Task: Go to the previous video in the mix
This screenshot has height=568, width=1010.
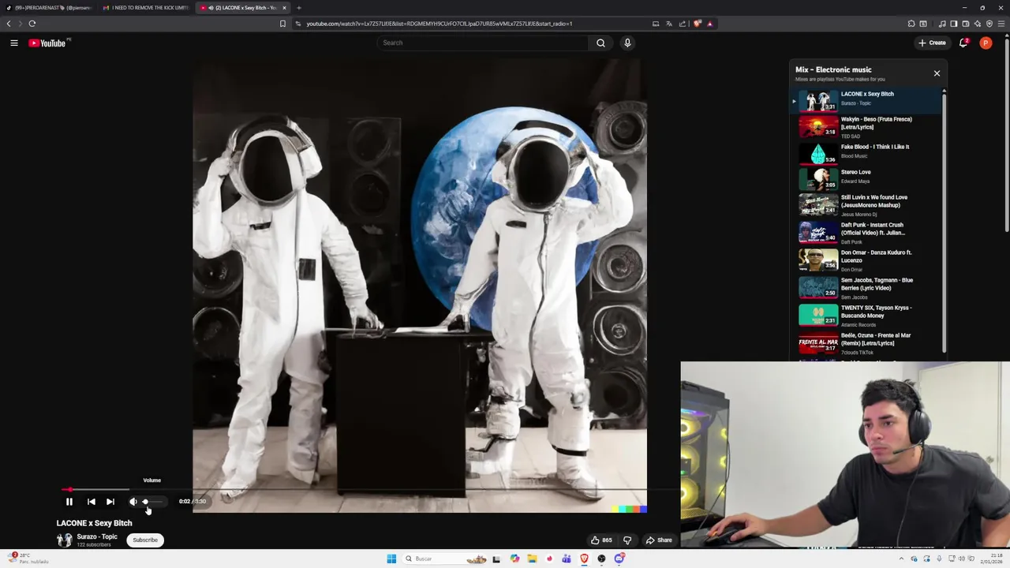Action: point(92,502)
